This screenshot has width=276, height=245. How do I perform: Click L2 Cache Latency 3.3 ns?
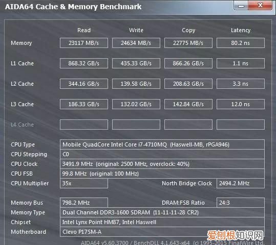tap(241, 84)
